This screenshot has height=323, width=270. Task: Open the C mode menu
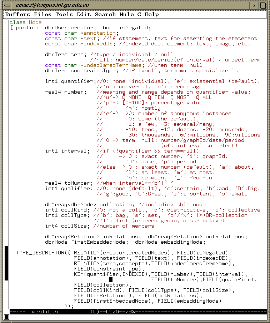(139, 15)
